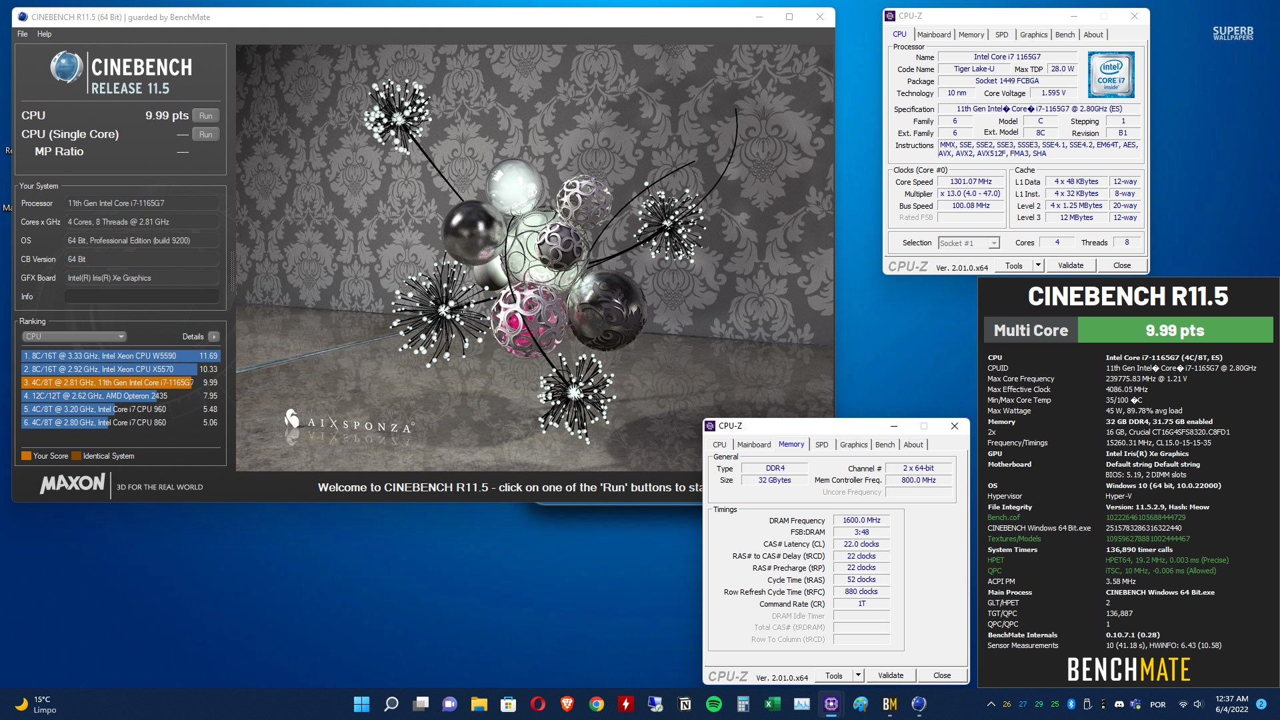
Task: Switch to BenchMate taskbar icon
Action: (890, 704)
